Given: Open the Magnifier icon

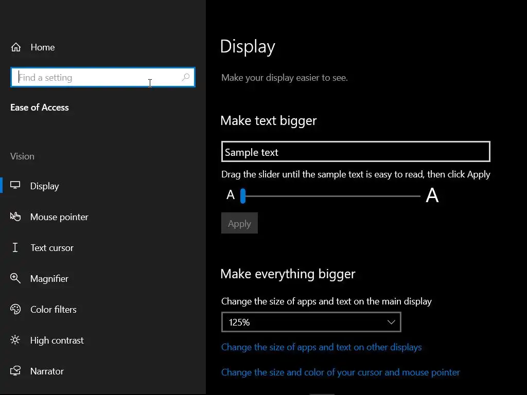Looking at the screenshot, I should [x=15, y=278].
